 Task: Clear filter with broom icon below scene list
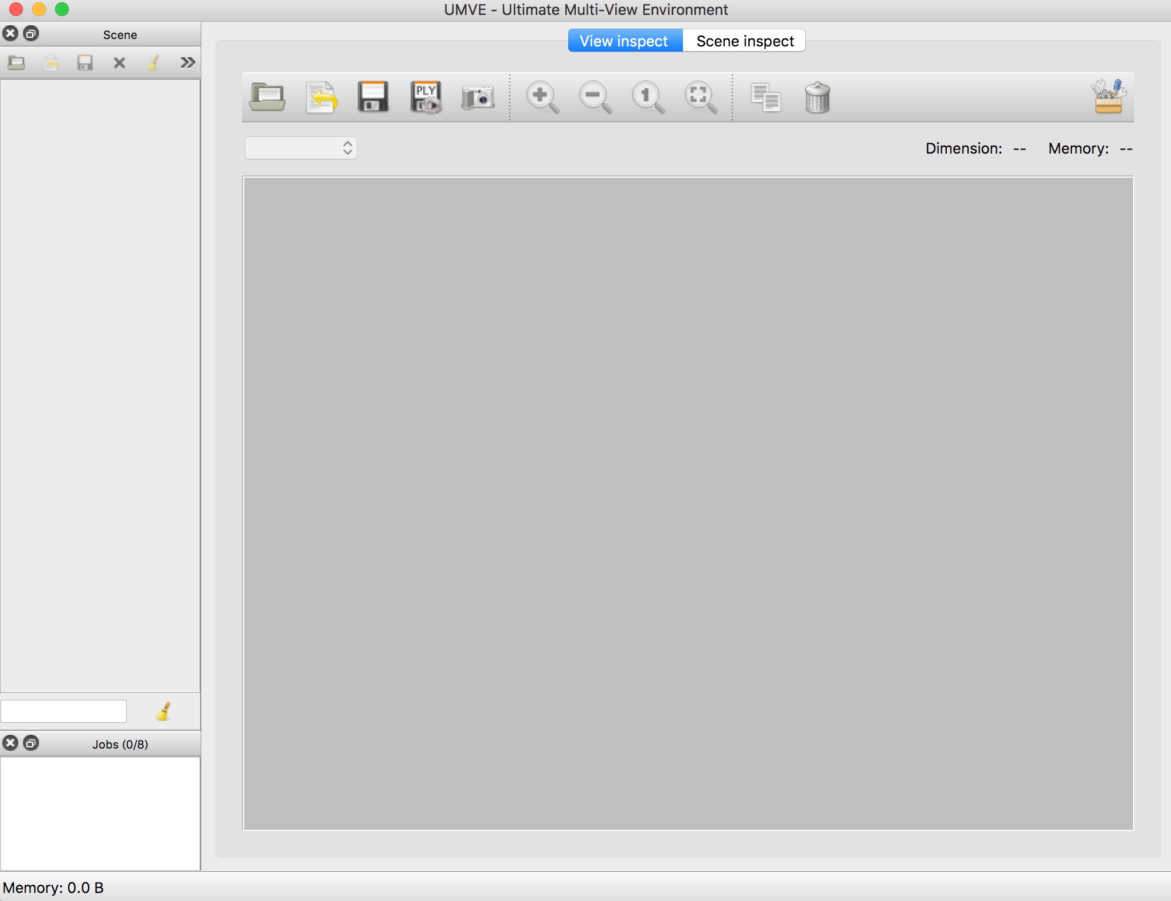[x=163, y=711]
